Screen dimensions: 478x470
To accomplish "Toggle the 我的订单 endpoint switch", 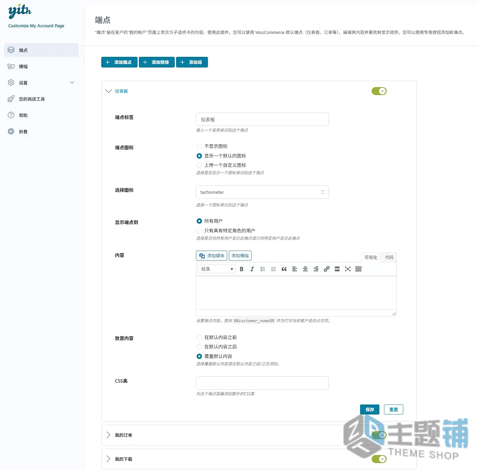I will 379,435.
